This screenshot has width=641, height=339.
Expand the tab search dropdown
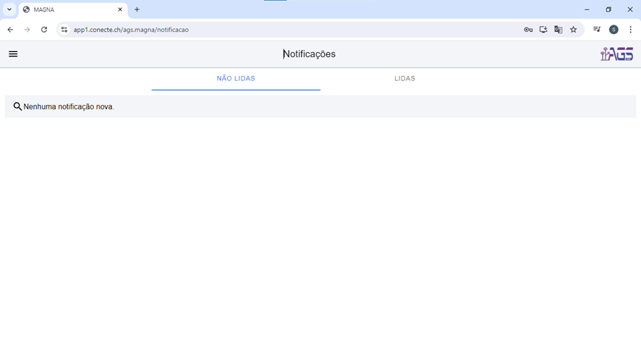[9, 9]
